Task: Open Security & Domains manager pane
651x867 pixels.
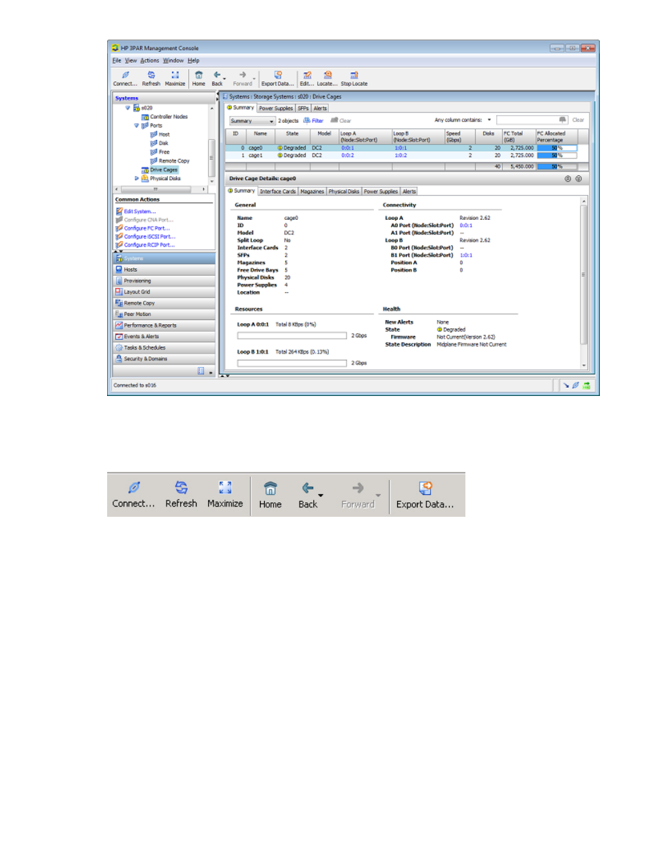Action: click(x=164, y=358)
